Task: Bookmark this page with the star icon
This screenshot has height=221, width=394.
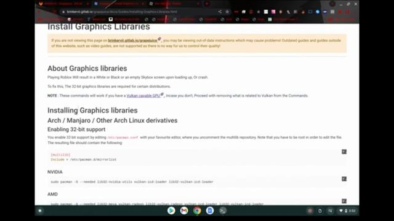Action: click(x=227, y=12)
